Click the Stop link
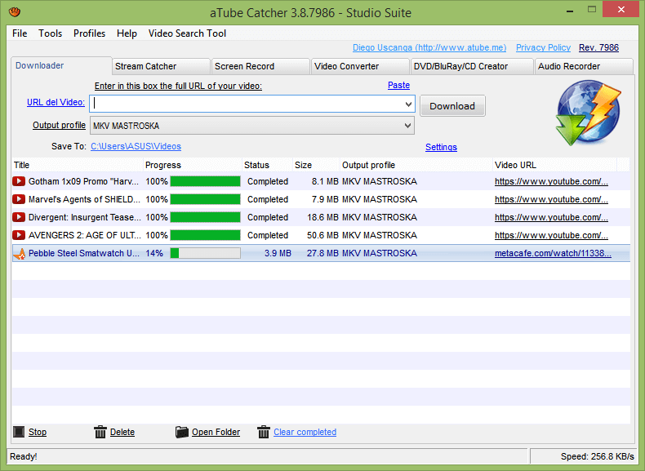The image size is (645, 471). [x=38, y=432]
